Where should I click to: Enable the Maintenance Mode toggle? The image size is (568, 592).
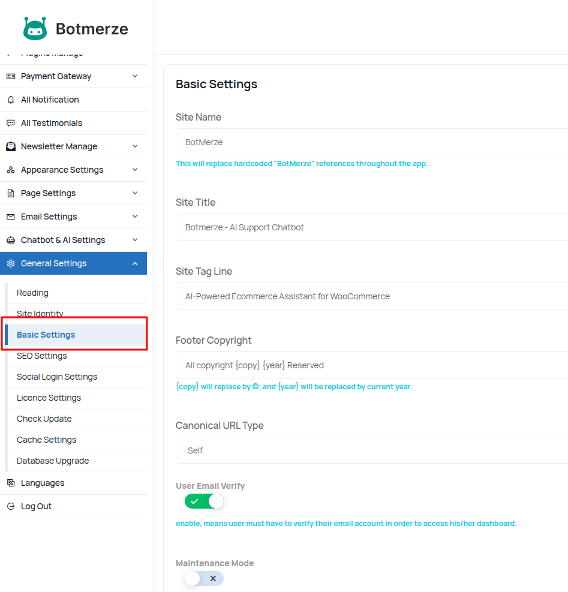click(204, 578)
